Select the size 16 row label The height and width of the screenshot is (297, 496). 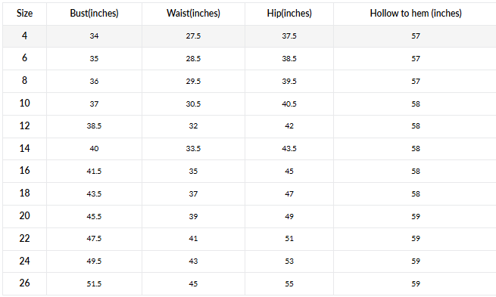tap(25, 171)
